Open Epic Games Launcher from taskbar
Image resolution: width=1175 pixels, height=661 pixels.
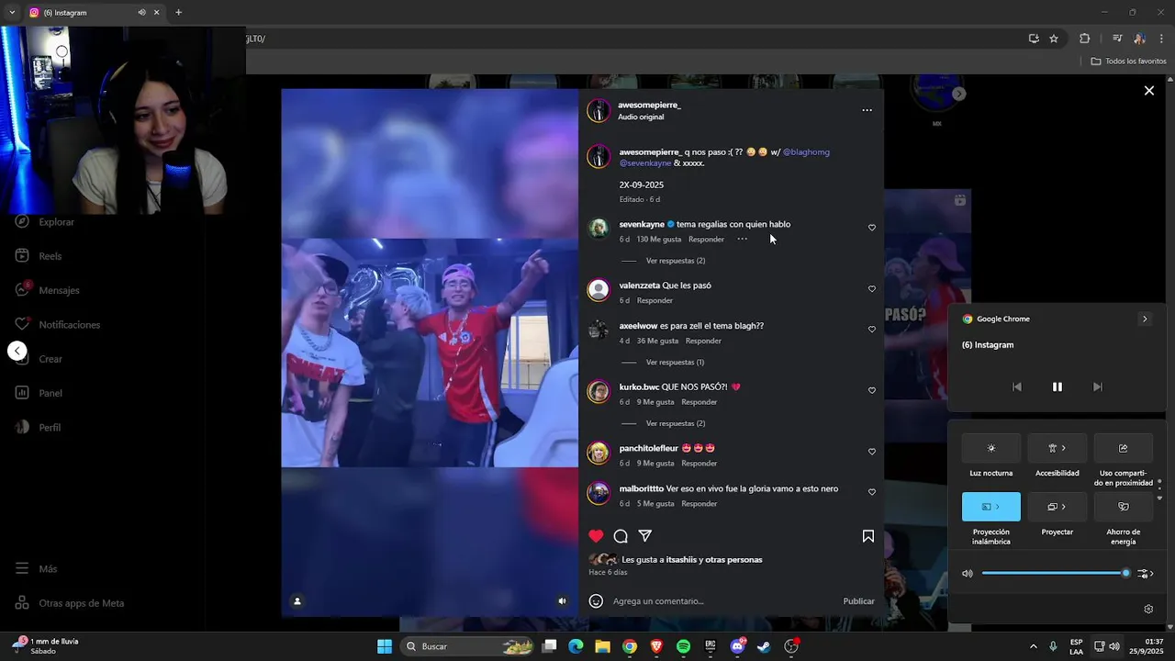coord(710,646)
